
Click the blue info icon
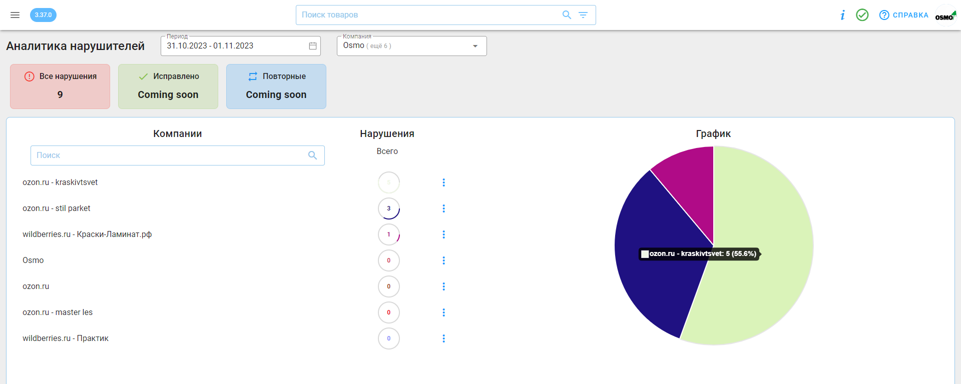843,15
